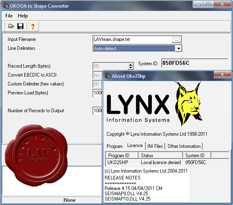Click the UKOOA to Shape Converter title icon
The width and height of the screenshot is (233, 205).
coord(6,6)
